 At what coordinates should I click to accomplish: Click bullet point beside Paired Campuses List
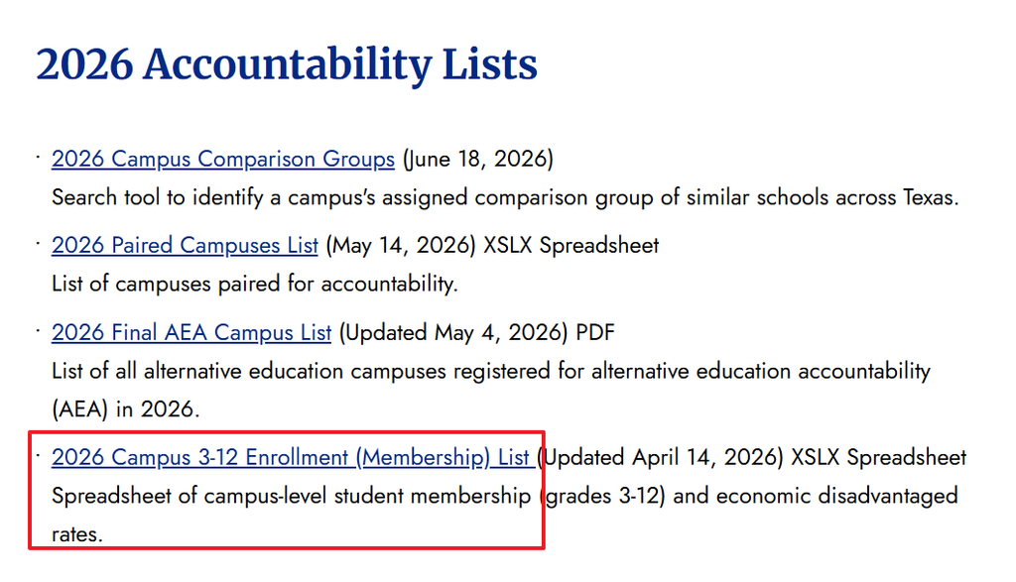pyautogui.click(x=39, y=244)
